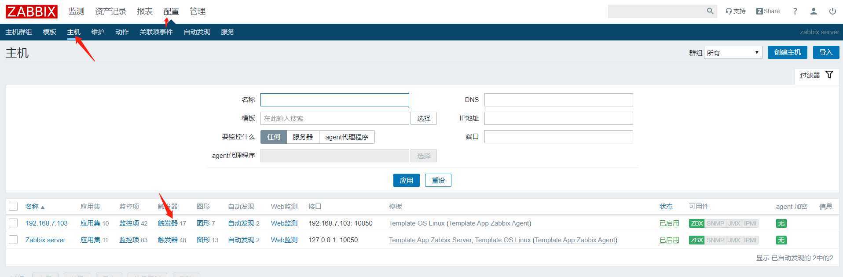843x277 pixels.
Task: Open the 监测 menu
Action: (77, 11)
